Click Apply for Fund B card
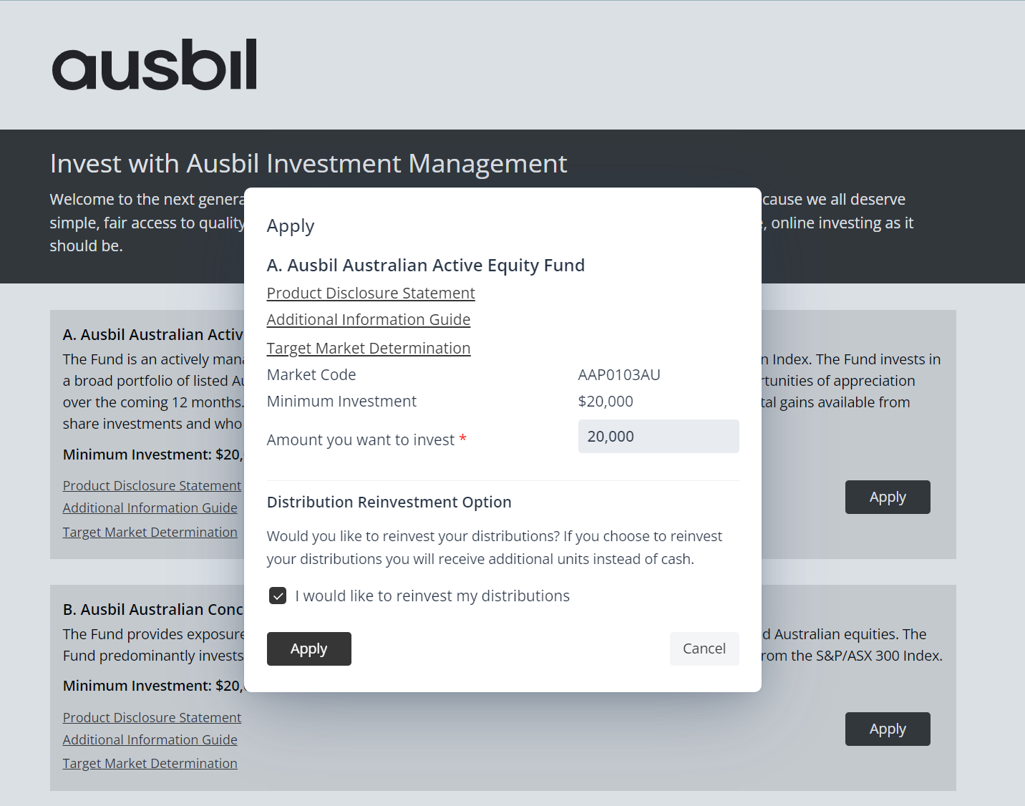Viewport: 1025px width, 806px height. 888,729
